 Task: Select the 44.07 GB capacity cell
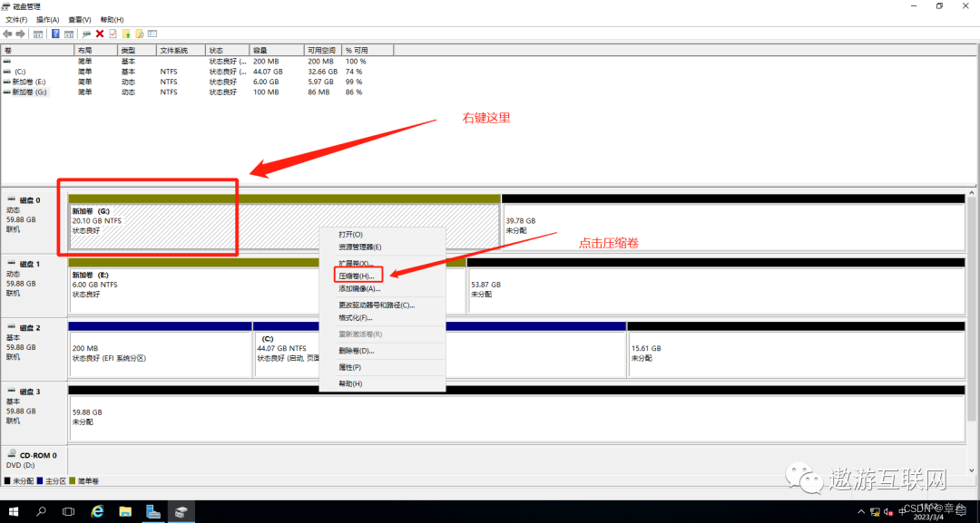point(268,72)
